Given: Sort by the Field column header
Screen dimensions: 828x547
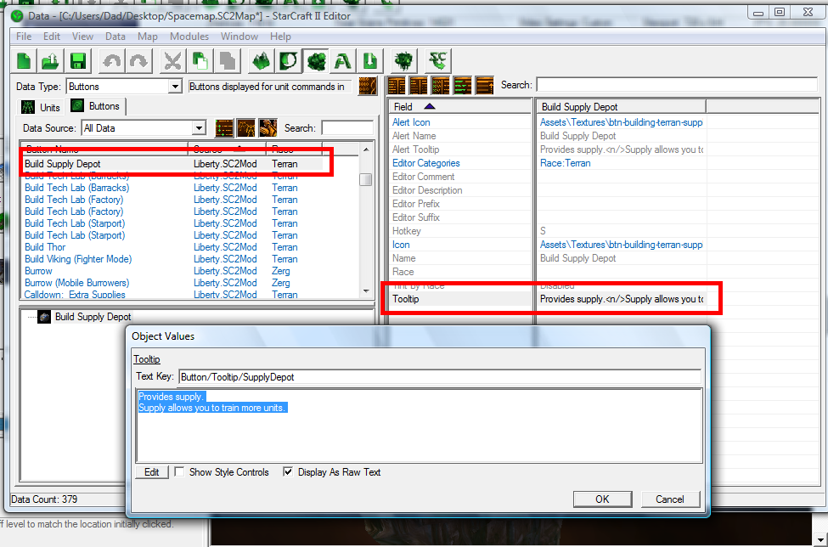Looking at the screenshot, I should click(x=460, y=107).
